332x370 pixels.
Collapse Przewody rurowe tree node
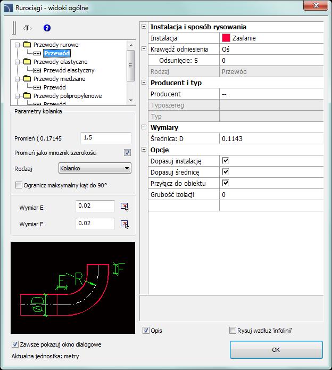tap(17, 45)
